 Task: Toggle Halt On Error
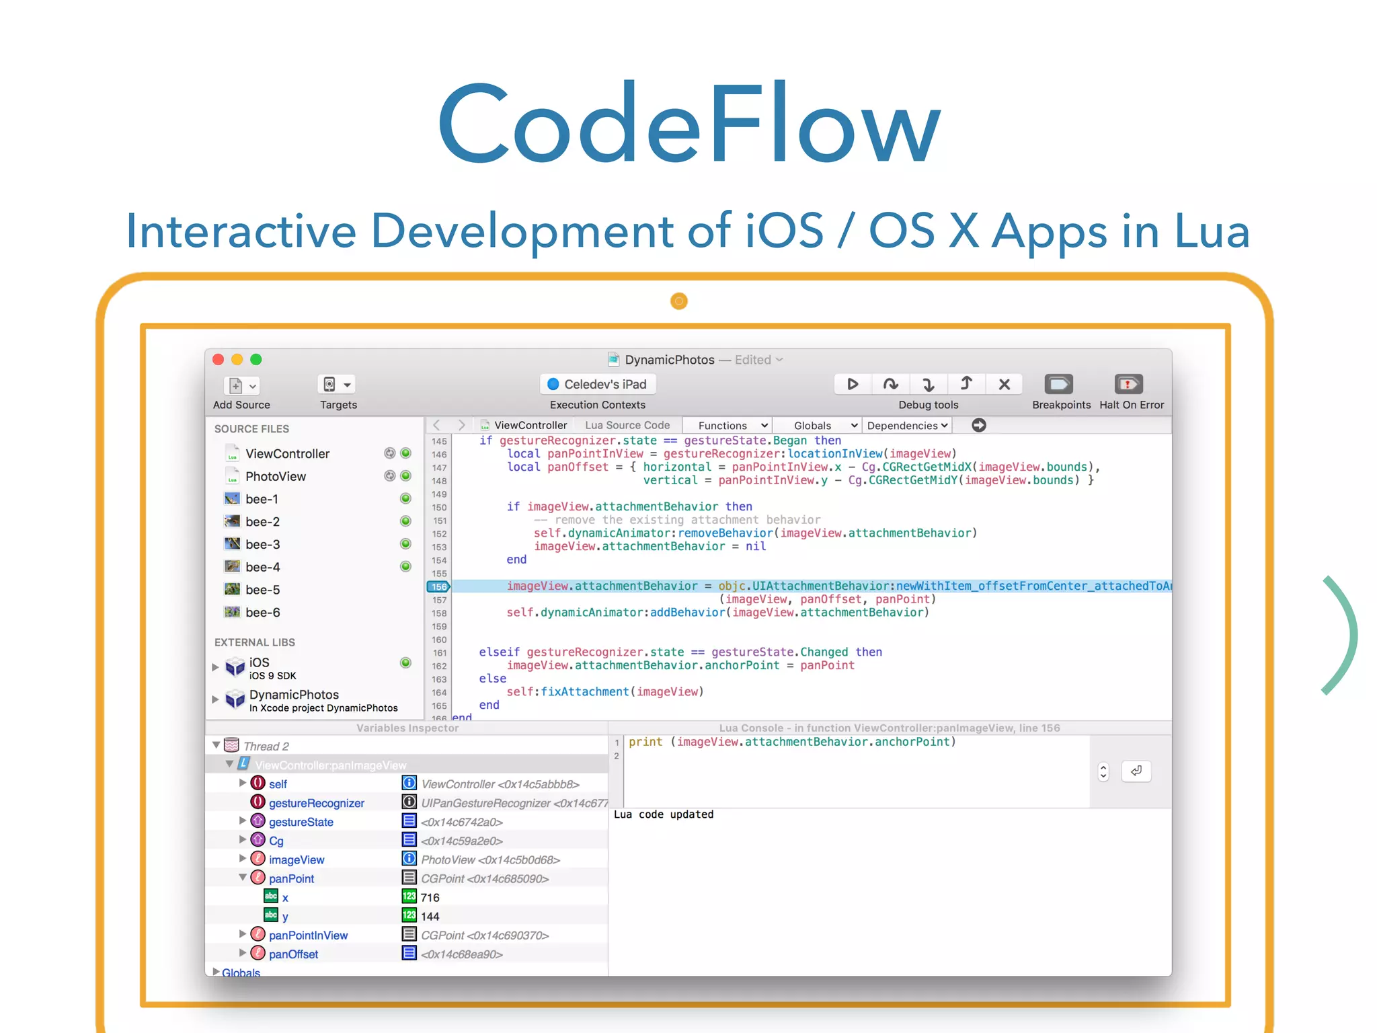[1128, 385]
